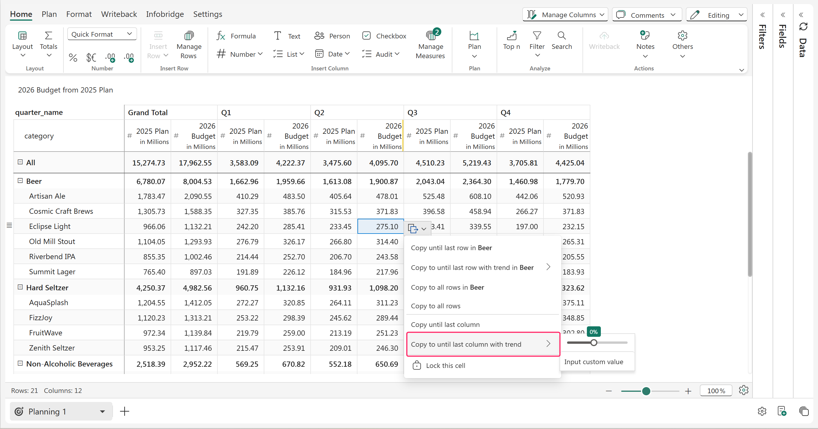Screen dimensions: 818x429
Task: Click the trend percentage slider handle
Action: pyautogui.click(x=593, y=343)
